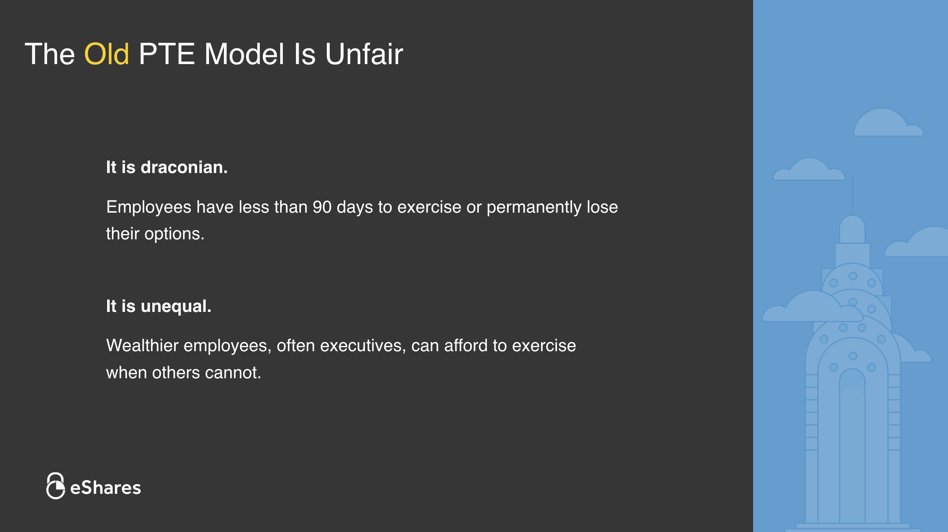Click the eShares lock logo icon
948x532 pixels.
(56, 486)
